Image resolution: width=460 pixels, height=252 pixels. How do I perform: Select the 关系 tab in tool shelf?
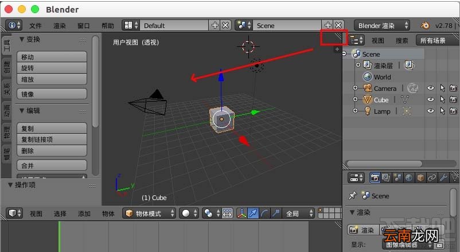[6, 89]
